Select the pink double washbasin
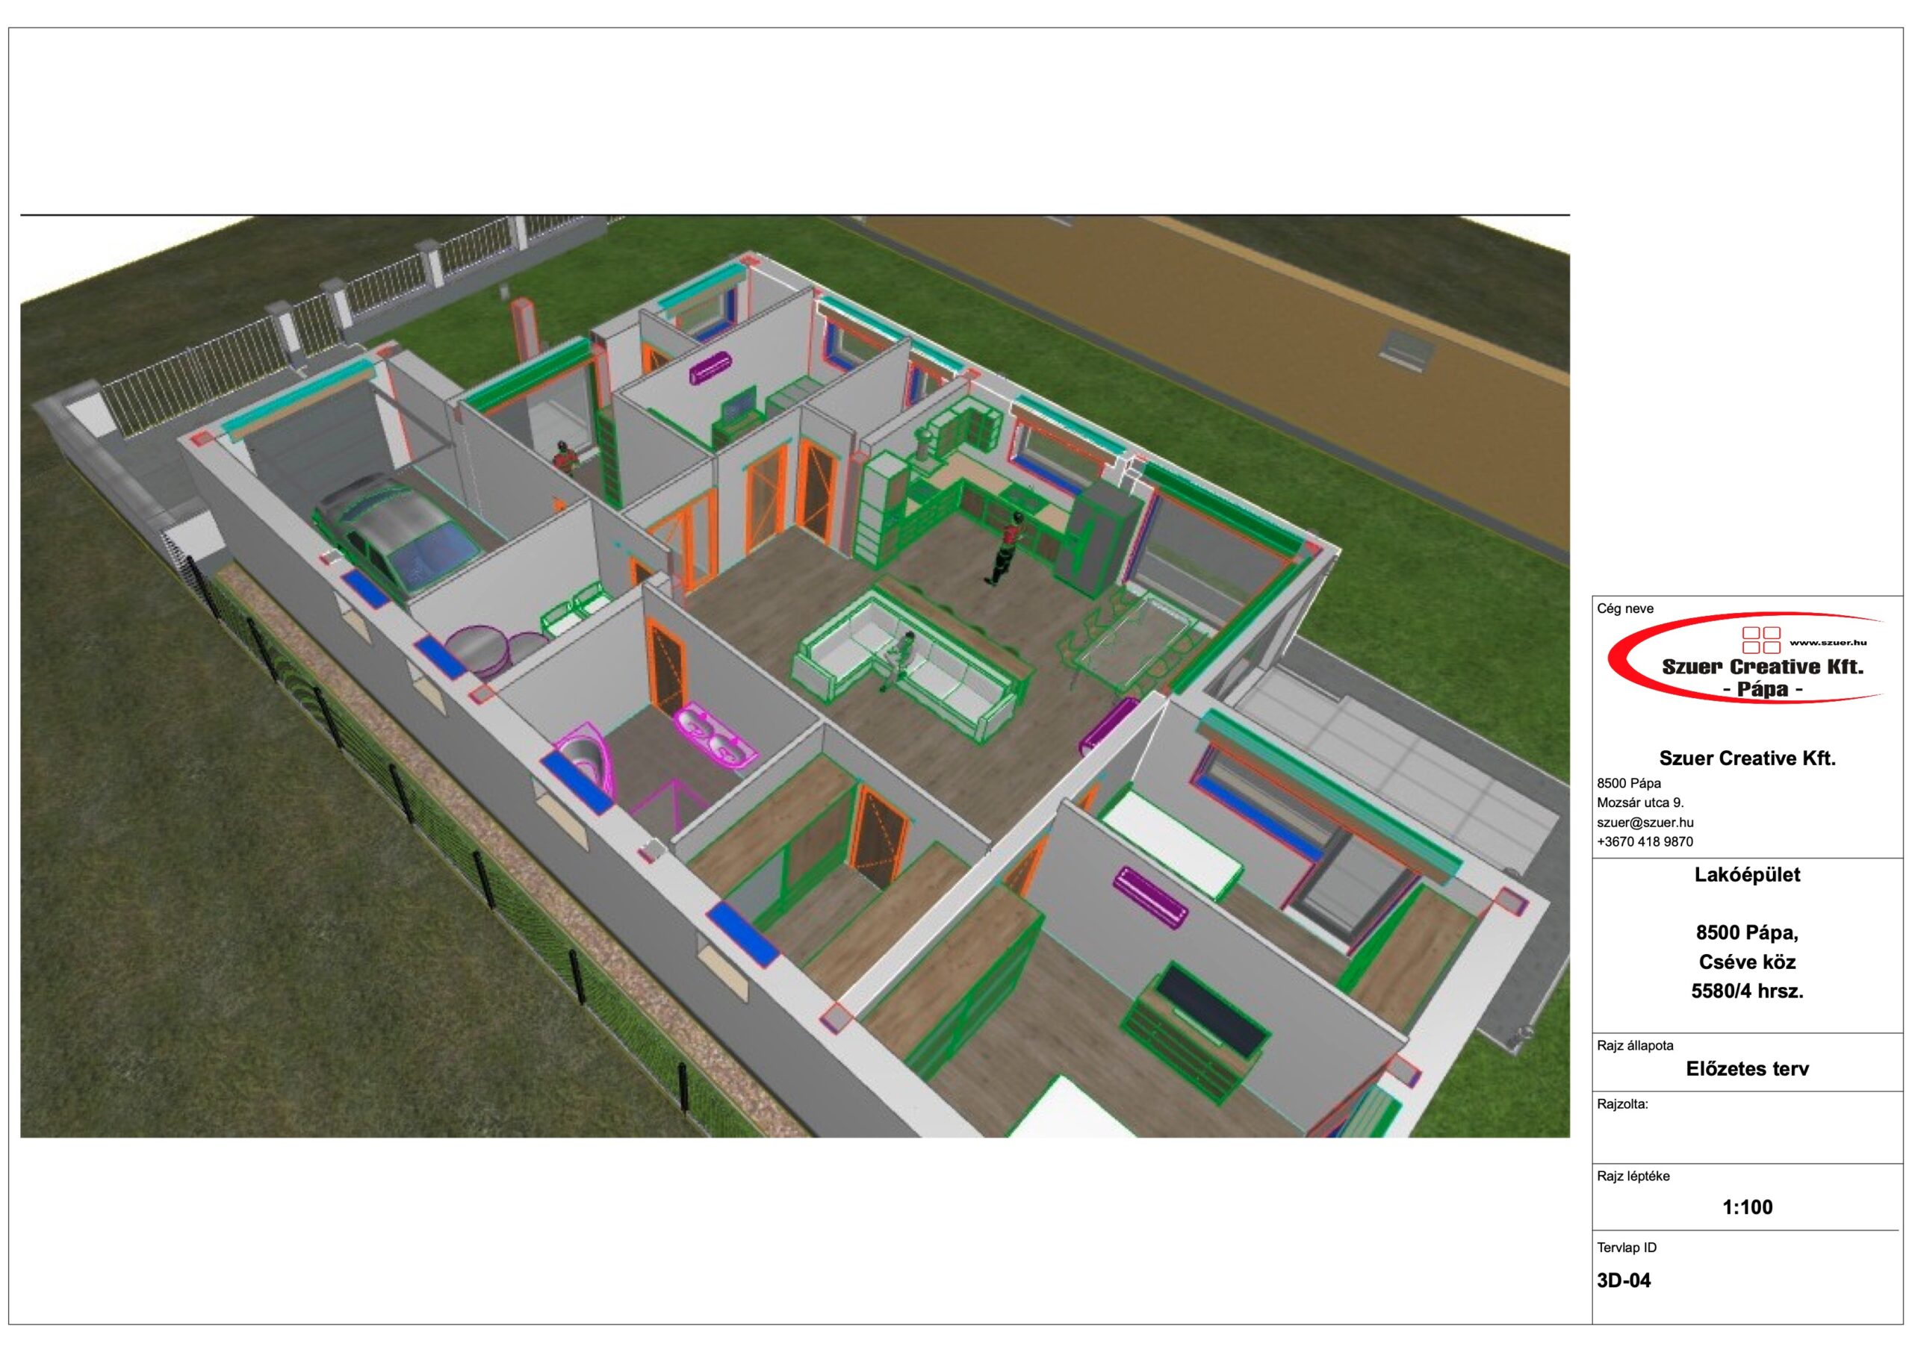1912x1352 pixels. [716, 736]
